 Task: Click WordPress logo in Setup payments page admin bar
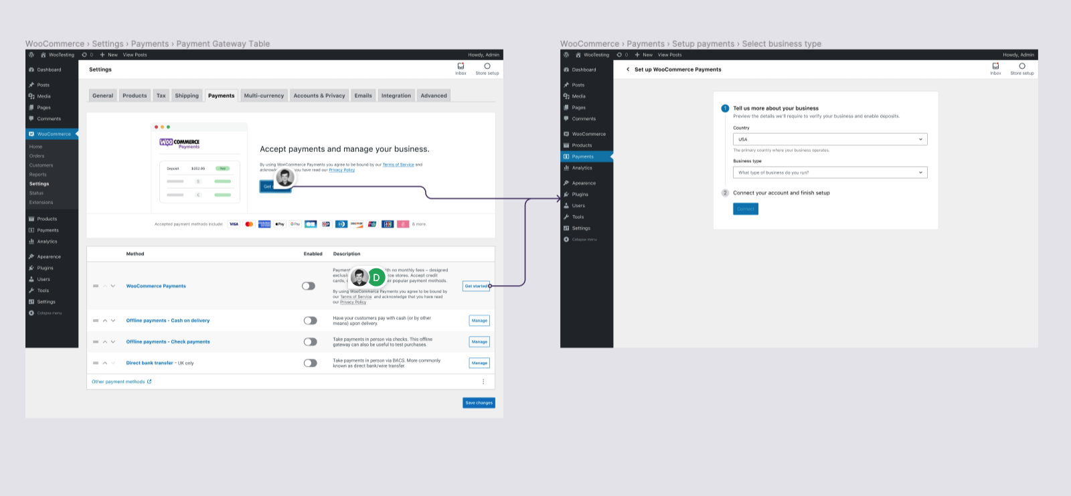pyautogui.click(x=566, y=55)
